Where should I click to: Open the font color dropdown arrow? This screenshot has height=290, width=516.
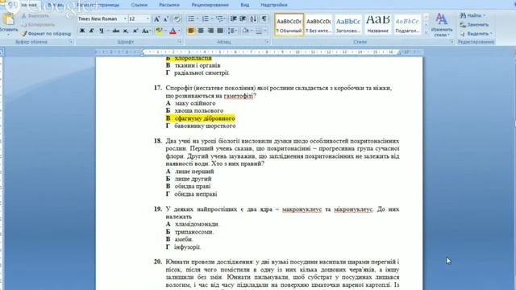[179, 31]
